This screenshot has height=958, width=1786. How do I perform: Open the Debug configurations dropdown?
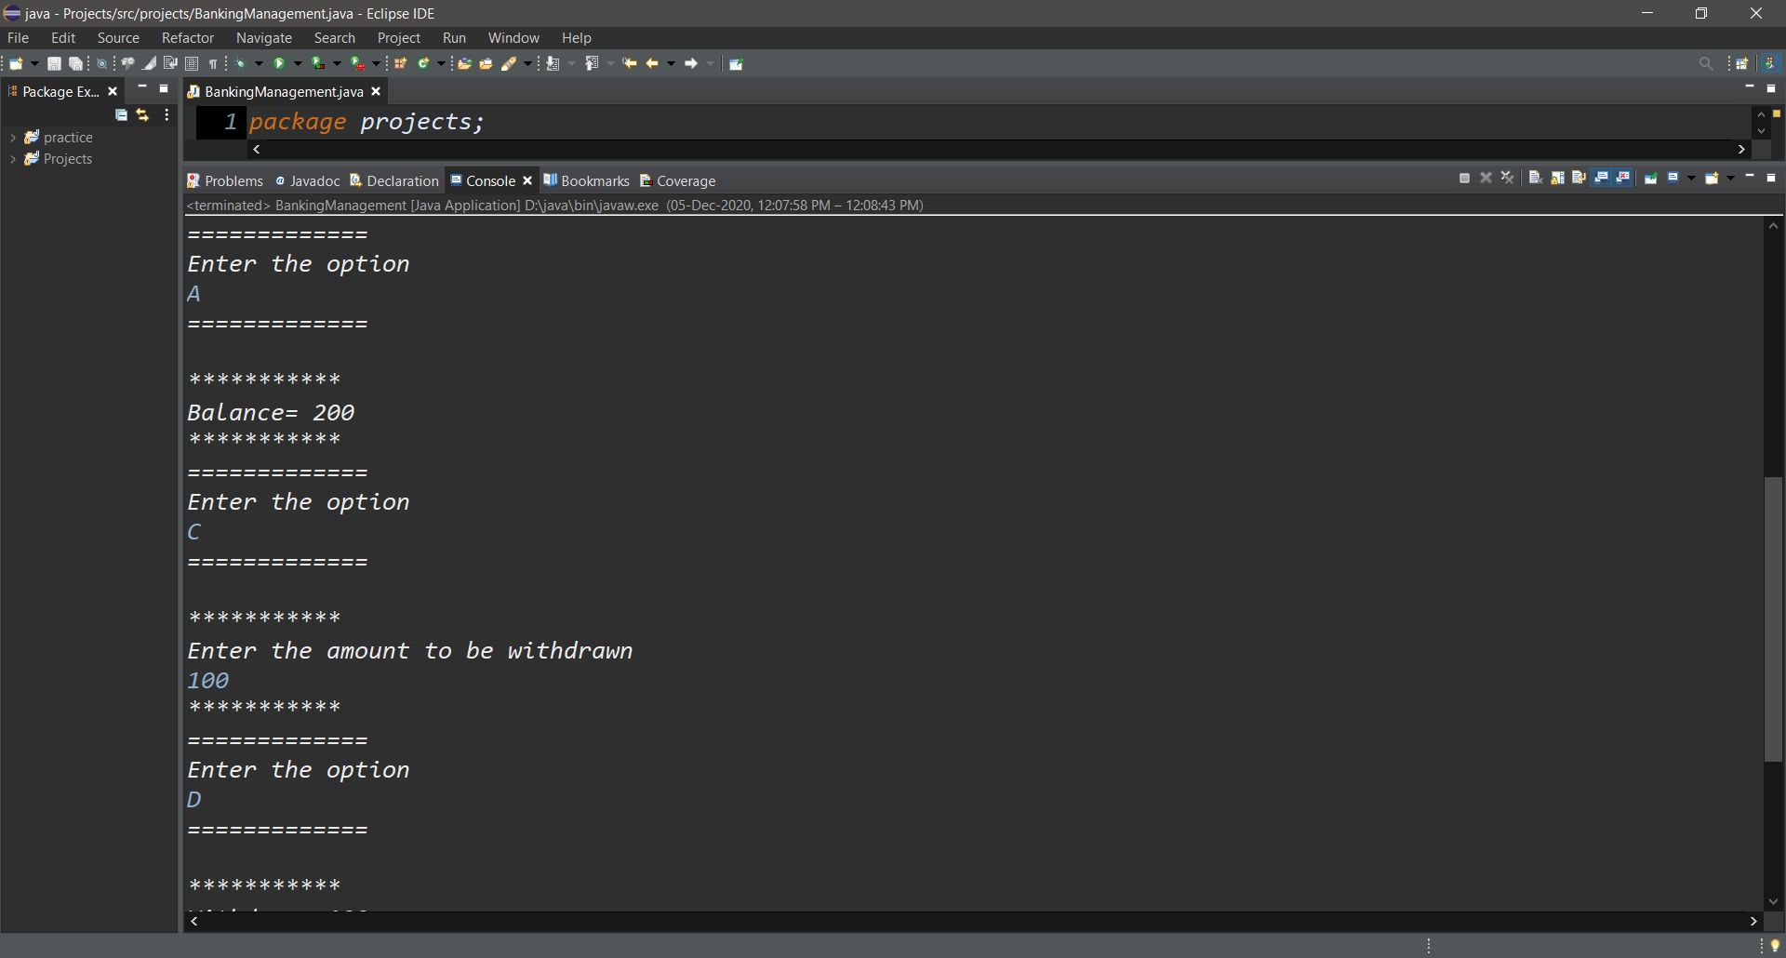(259, 63)
